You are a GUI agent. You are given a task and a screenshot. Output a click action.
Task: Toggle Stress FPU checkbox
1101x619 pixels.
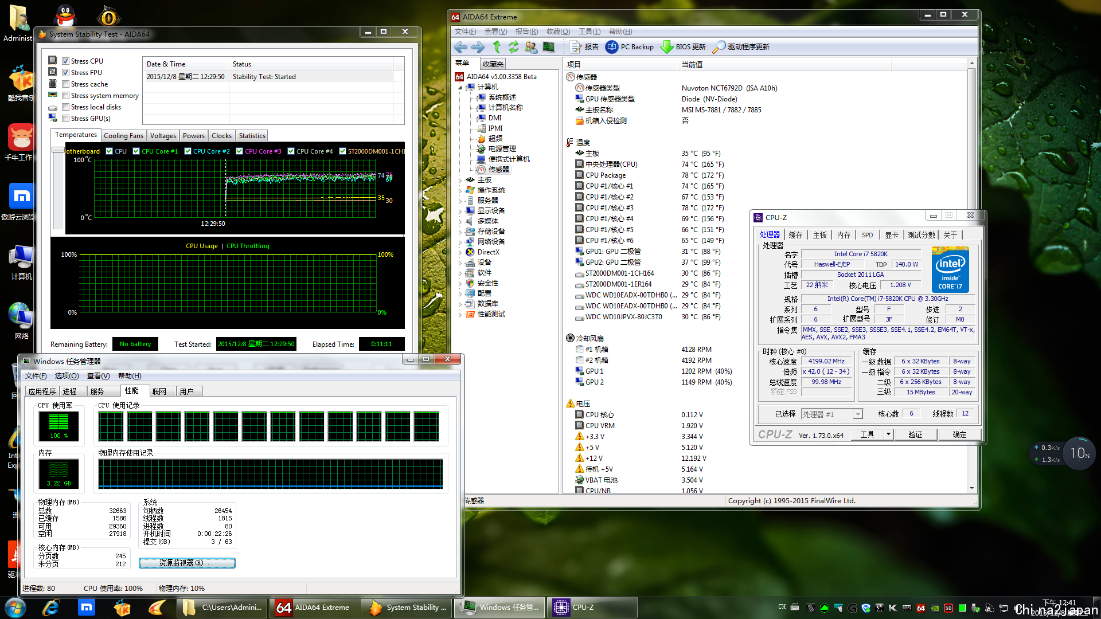click(x=66, y=73)
